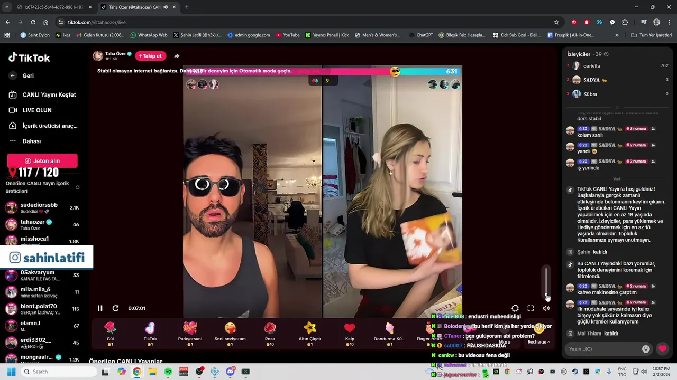This screenshot has width=677, height=380.
Task: Open the Windows Start menu
Action: pos(11,372)
